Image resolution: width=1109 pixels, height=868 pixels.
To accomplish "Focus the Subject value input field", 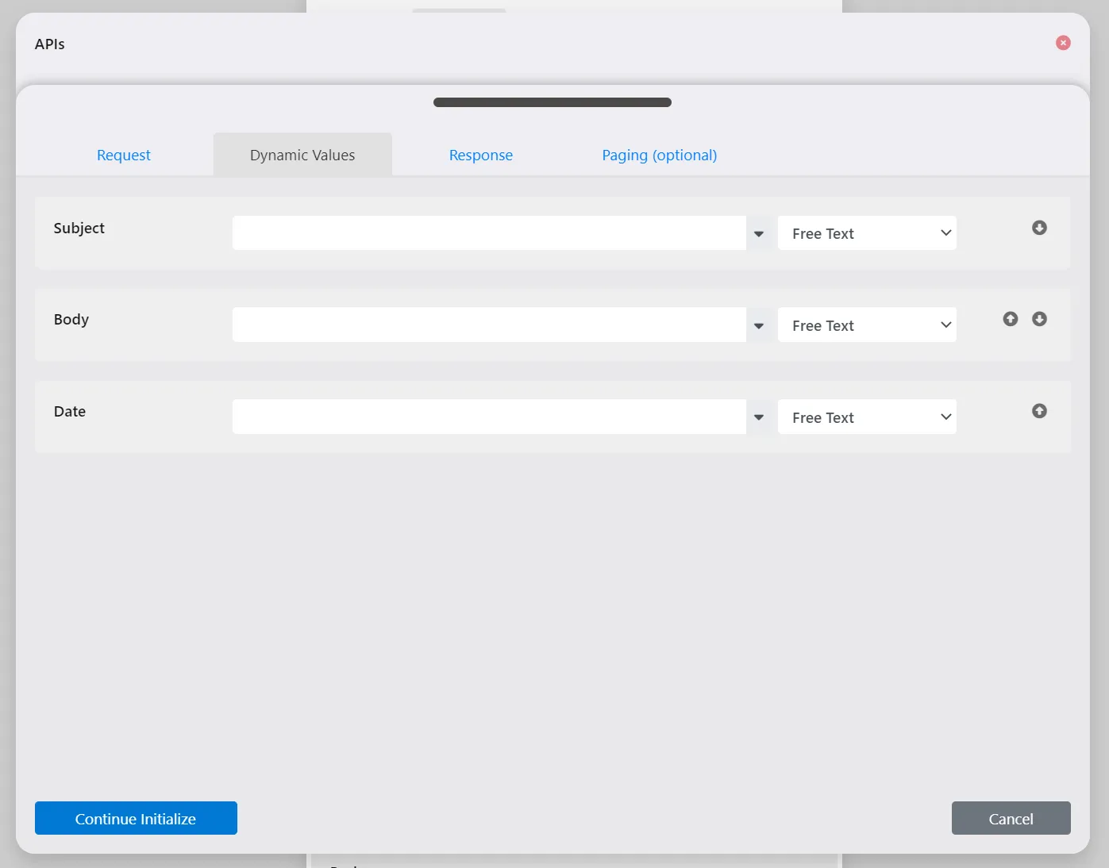I will [489, 233].
